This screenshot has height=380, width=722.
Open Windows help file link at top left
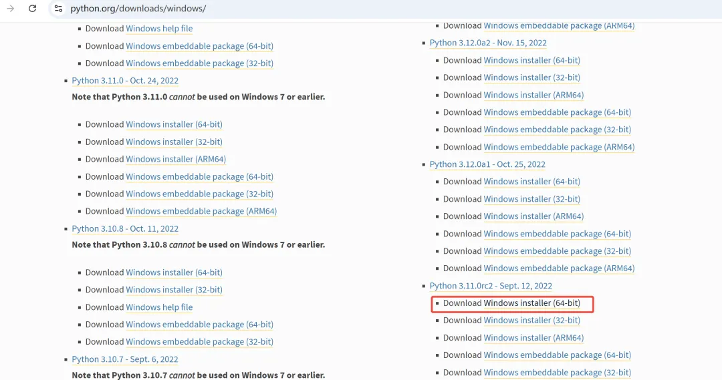(159, 29)
